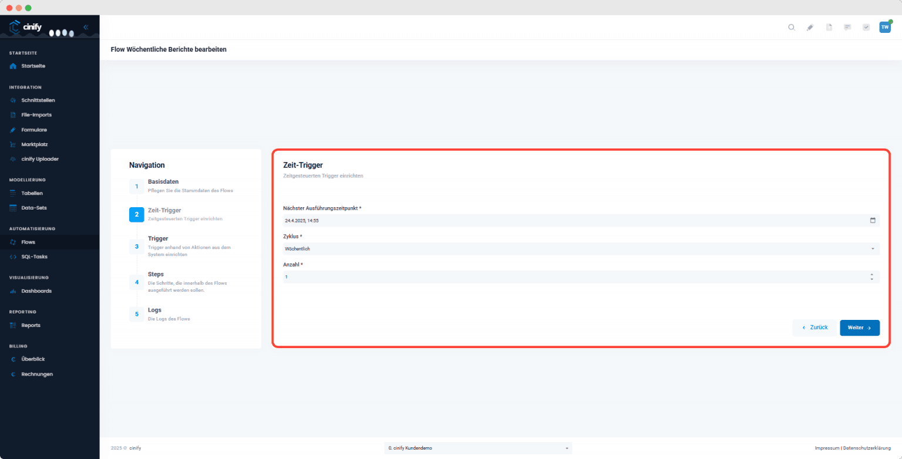Open the search icon in the top bar
The width and height of the screenshot is (902, 459).
(792, 27)
